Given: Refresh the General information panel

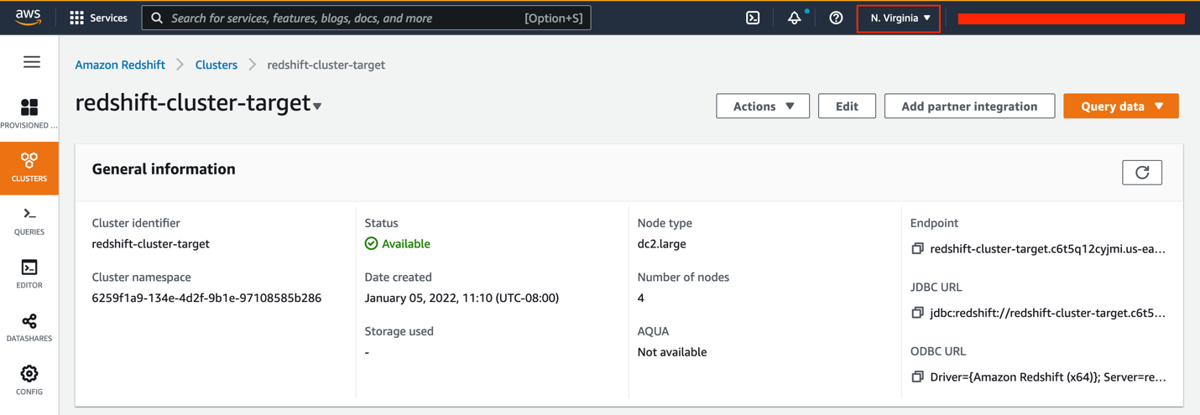Looking at the screenshot, I should (1141, 172).
